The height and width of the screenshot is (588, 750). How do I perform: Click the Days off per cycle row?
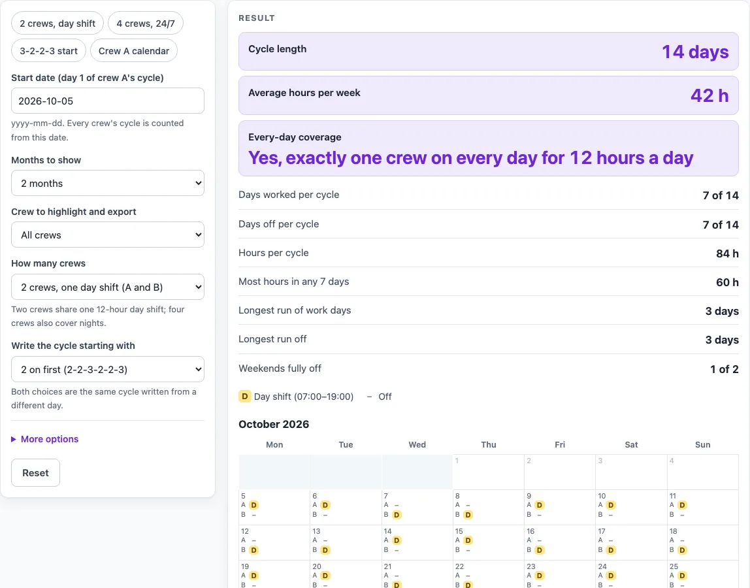tap(489, 224)
